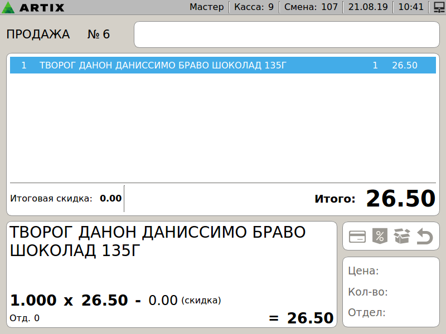Click the Итоговая скидка value 0.00
This screenshot has width=446, height=334.
click(110, 198)
